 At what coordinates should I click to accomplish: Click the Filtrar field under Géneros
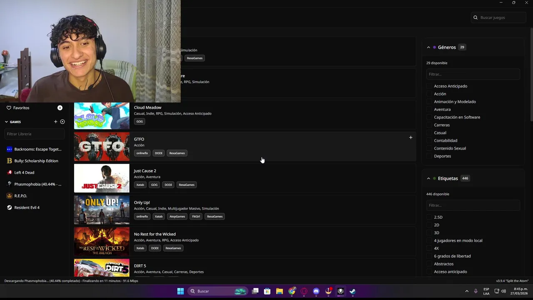coord(473,74)
